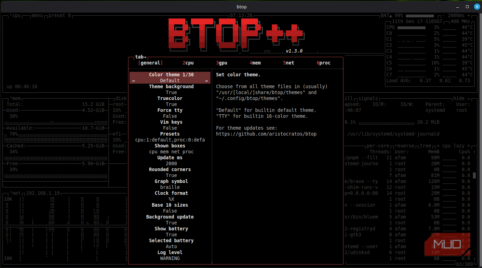Click the menu button in top bar
The width and height of the screenshot is (482, 268).
[37, 16]
